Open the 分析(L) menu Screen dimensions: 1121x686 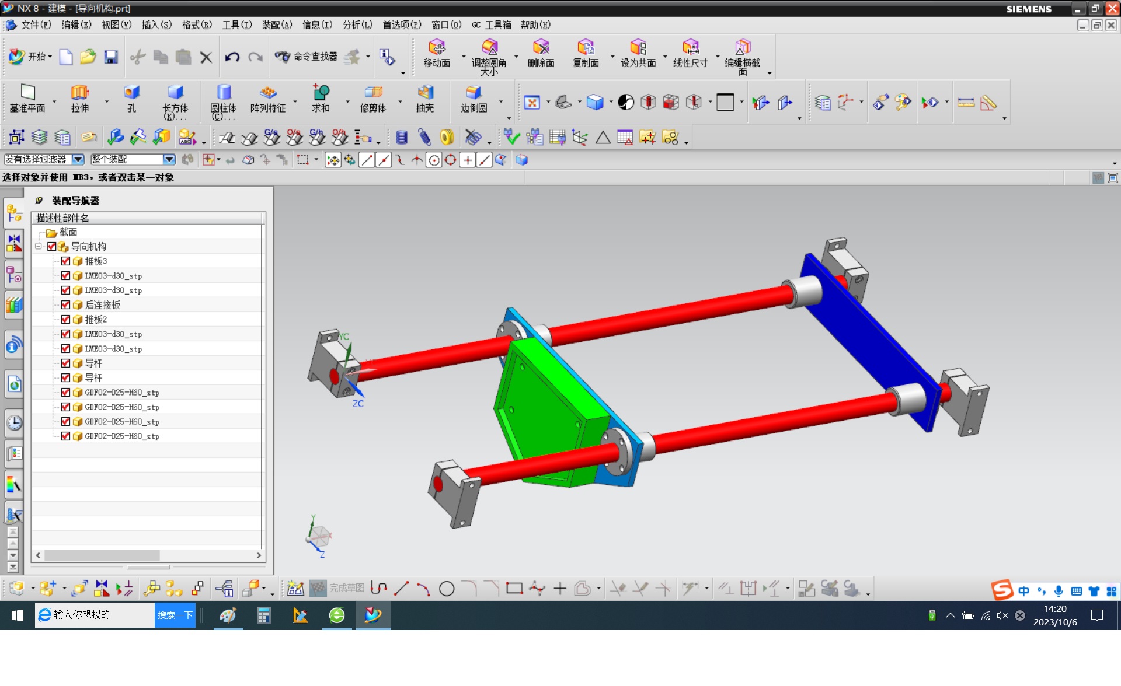(x=357, y=24)
